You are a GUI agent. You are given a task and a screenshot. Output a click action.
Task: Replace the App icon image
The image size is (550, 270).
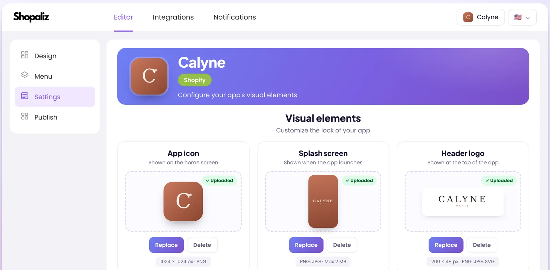pyautogui.click(x=166, y=245)
